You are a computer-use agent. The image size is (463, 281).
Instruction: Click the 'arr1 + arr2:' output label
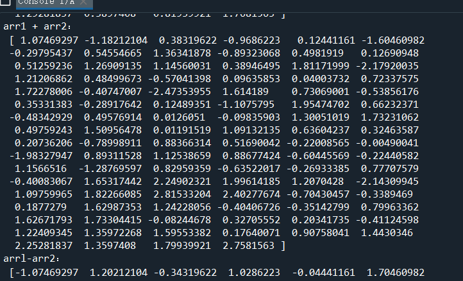click(37, 26)
